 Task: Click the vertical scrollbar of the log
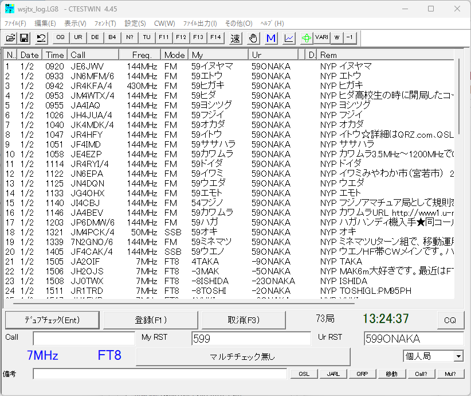pos(459,96)
